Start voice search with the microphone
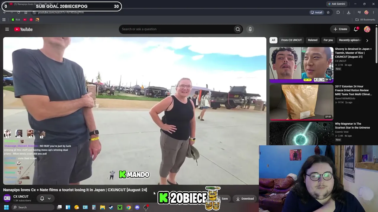 250,29
